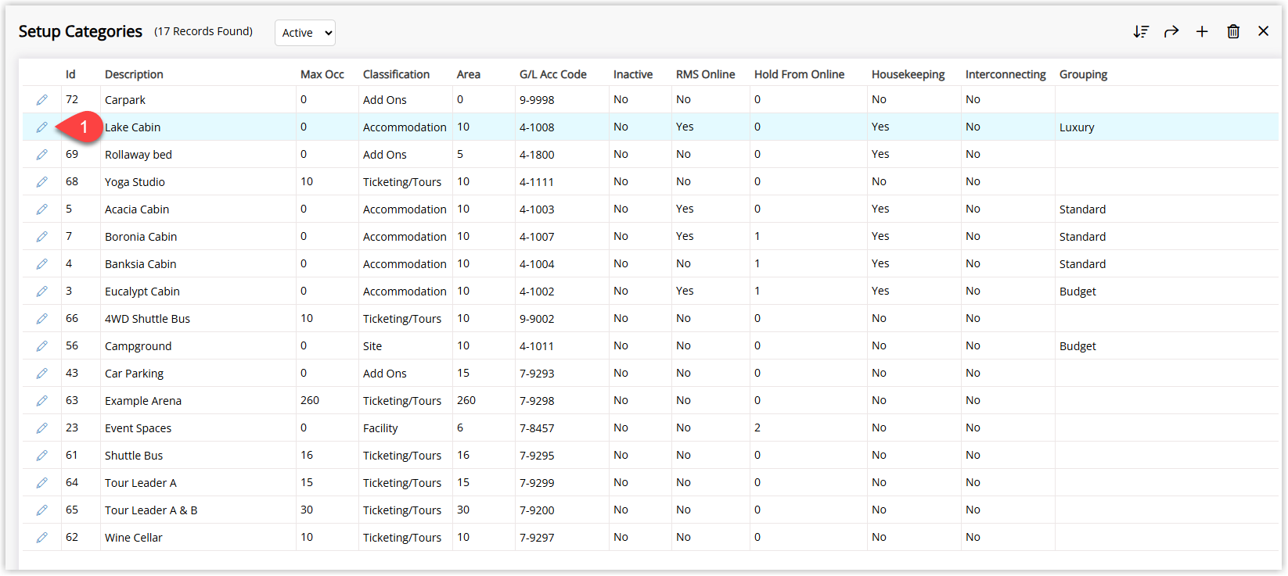The width and height of the screenshot is (1288, 576).
Task: Sort by the Area column header
Action: point(469,74)
